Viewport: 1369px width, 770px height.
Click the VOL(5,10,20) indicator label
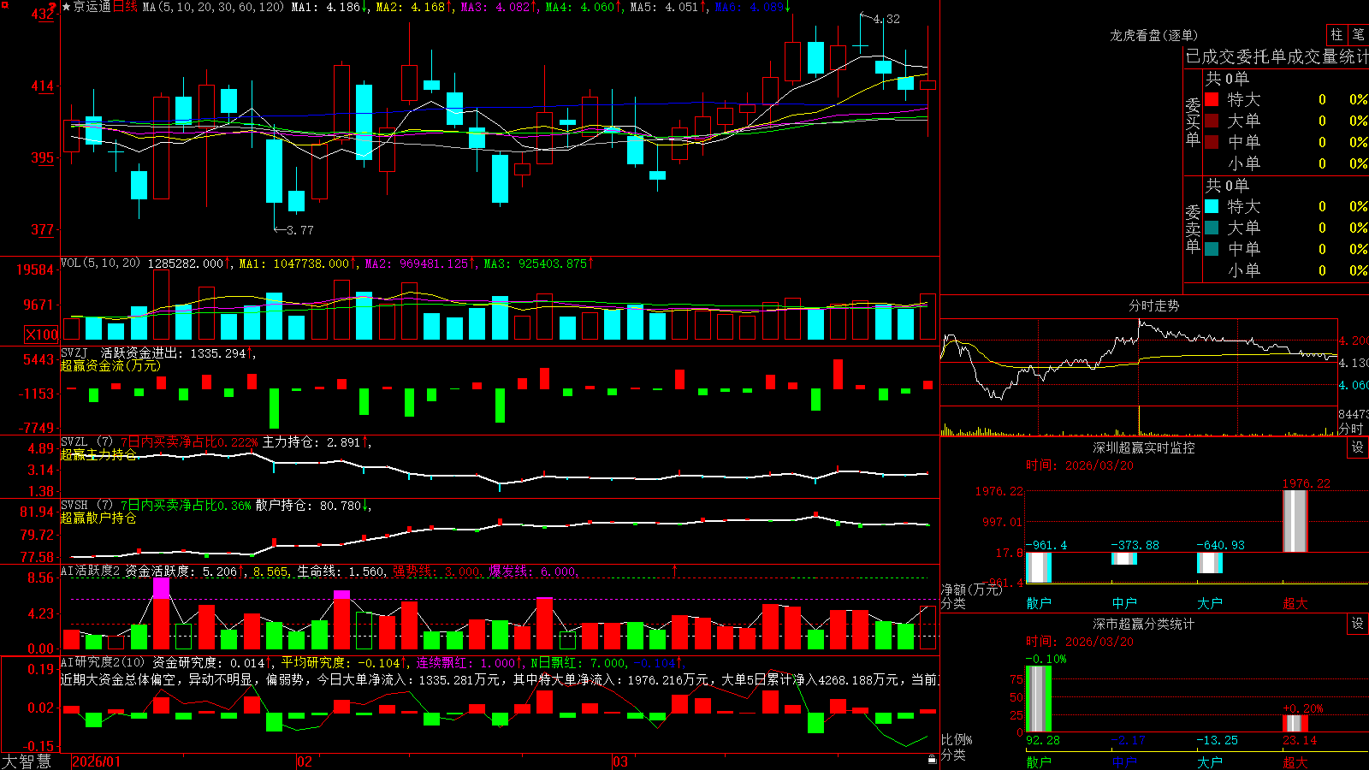[x=100, y=264]
